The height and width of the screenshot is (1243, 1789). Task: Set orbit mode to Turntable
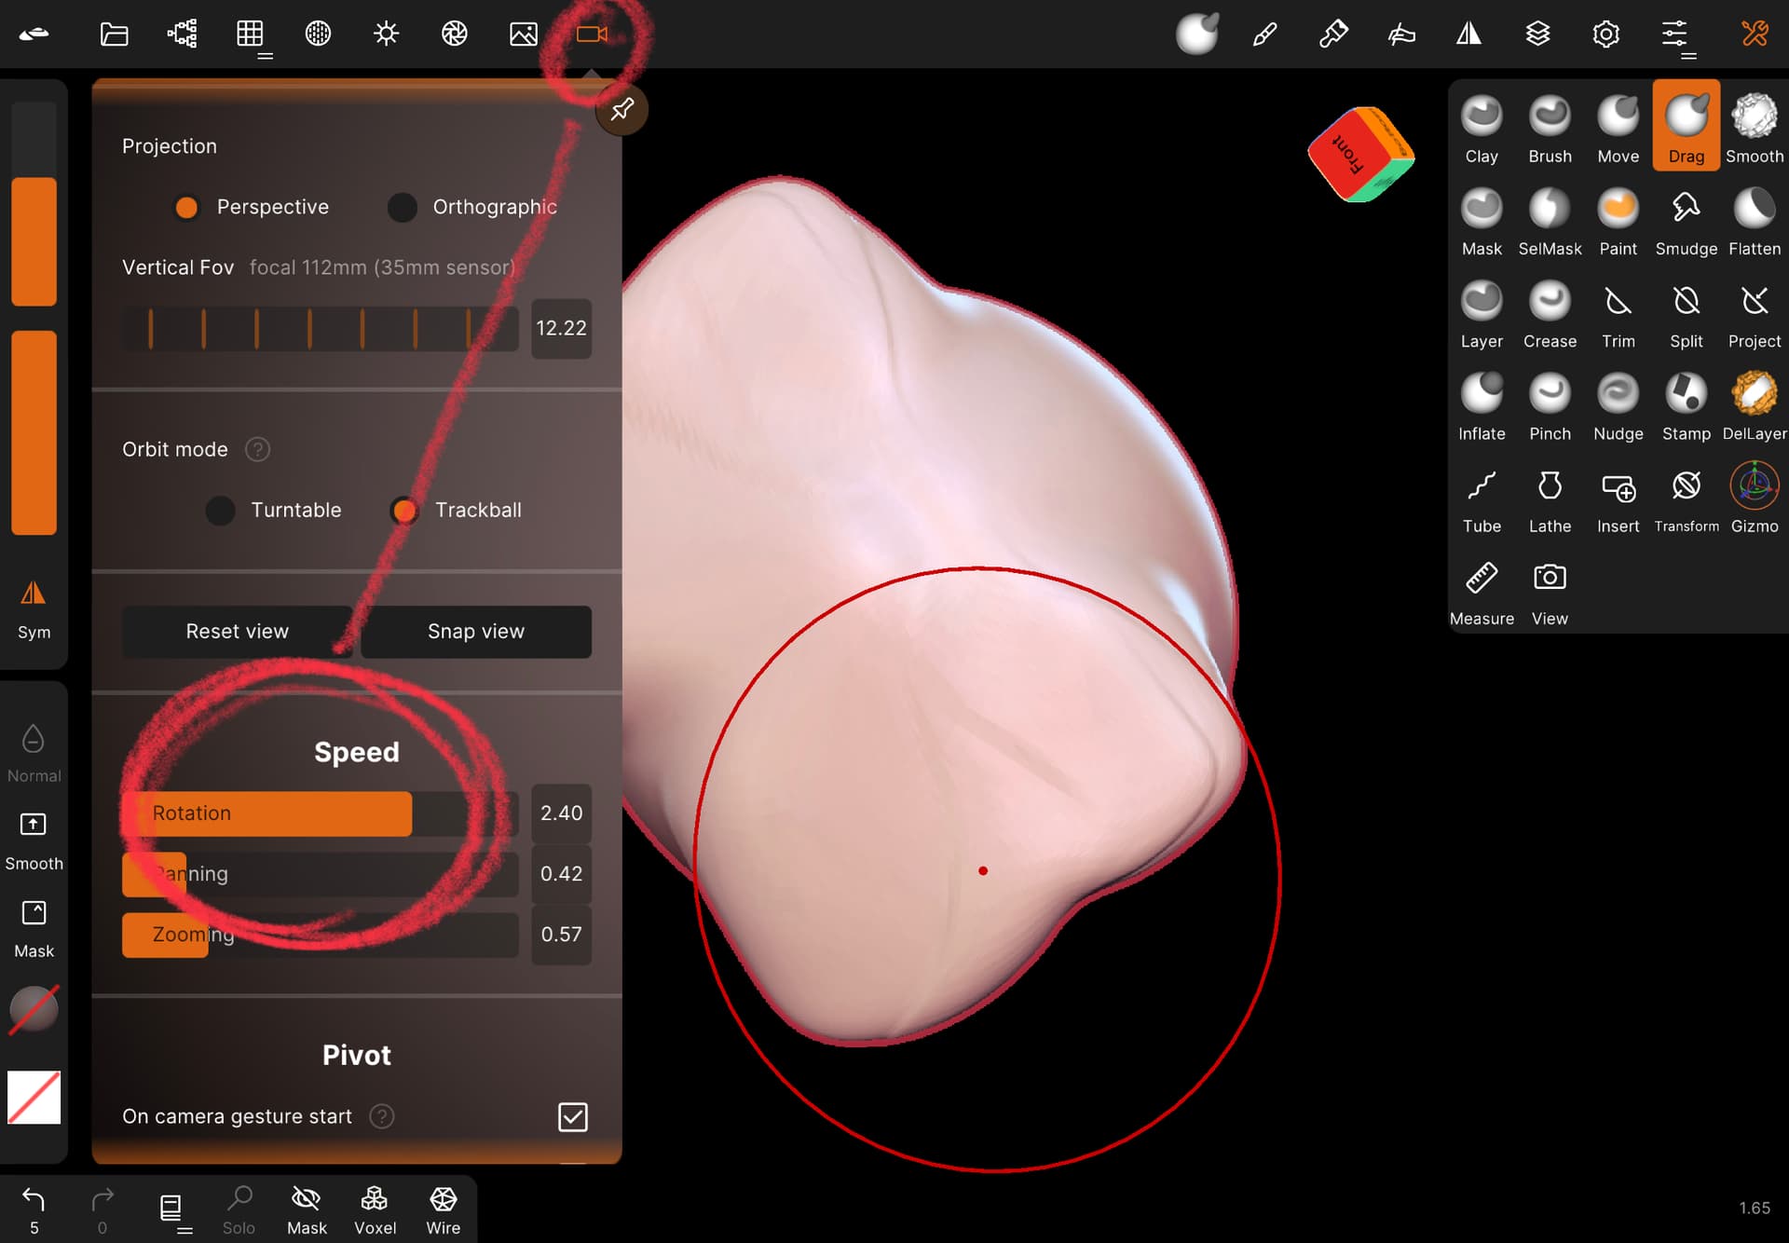(x=221, y=510)
